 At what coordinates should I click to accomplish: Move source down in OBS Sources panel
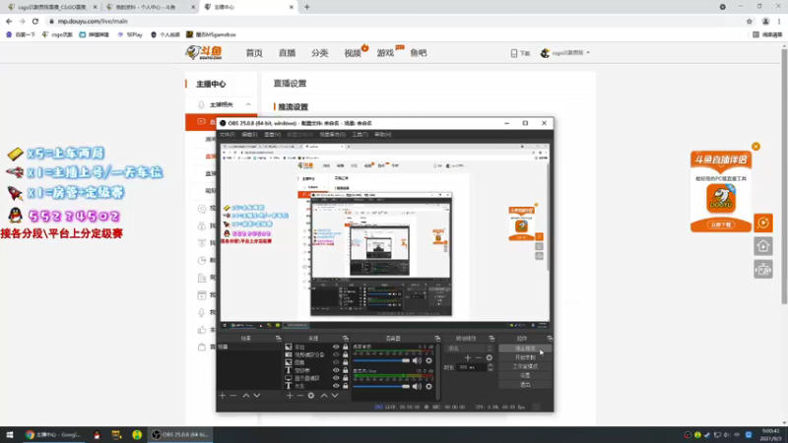click(335, 396)
